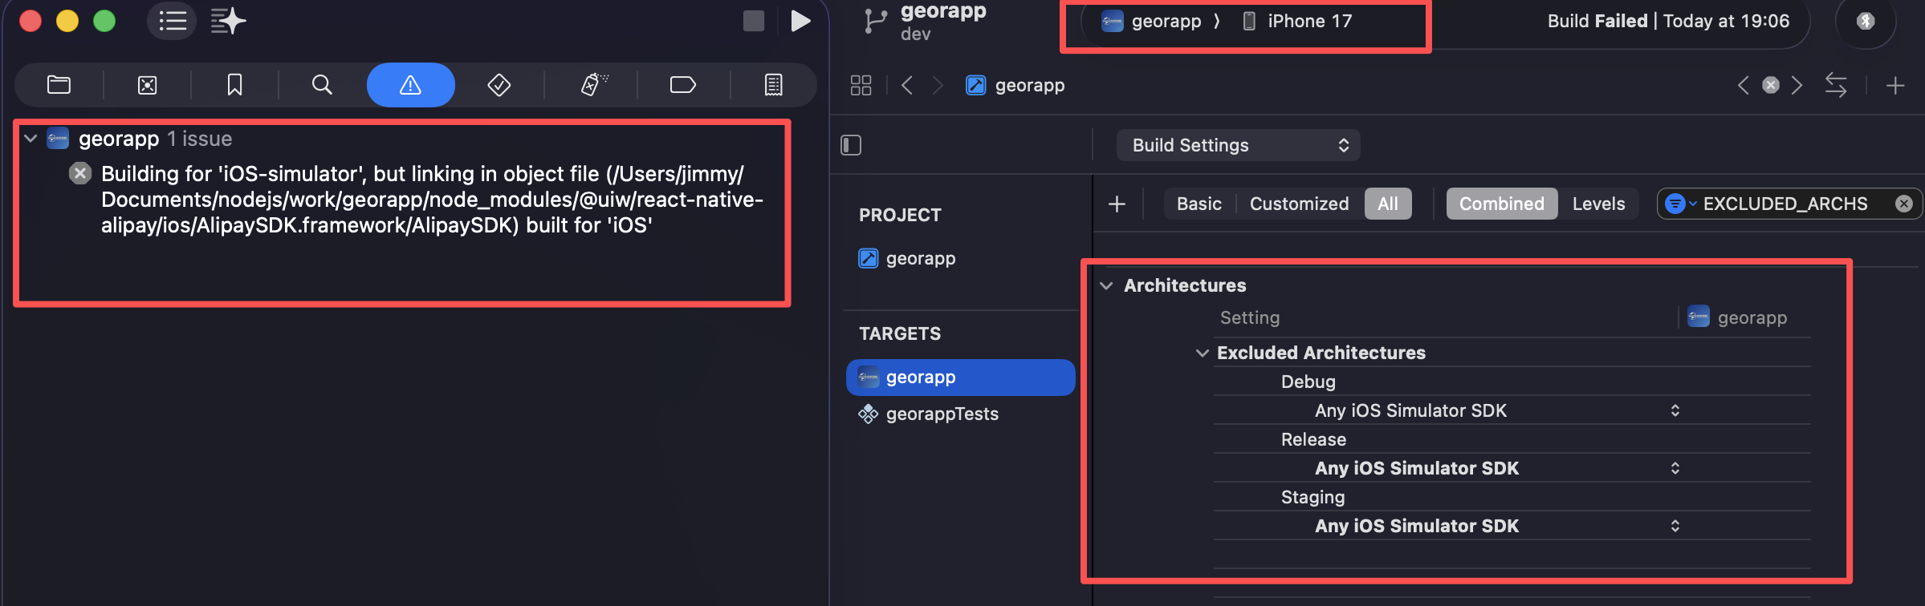Toggle the project targets sidebar
Image resolution: width=1925 pixels, height=606 pixels.
click(x=851, y=145)
